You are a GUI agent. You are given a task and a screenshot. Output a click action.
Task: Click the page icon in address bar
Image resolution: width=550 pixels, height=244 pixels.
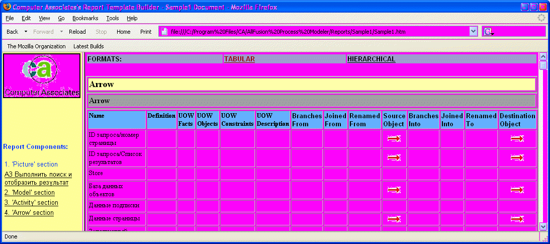[x=164, y=32]
